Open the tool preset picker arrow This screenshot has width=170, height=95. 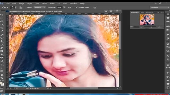coord(7,8)
